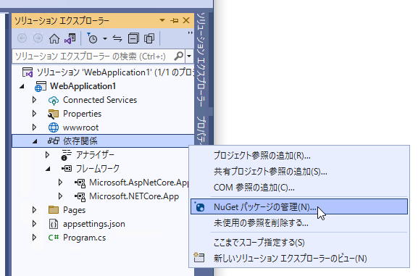
Task: Click the wwwroot globe icon
Action: coord(54,127)
